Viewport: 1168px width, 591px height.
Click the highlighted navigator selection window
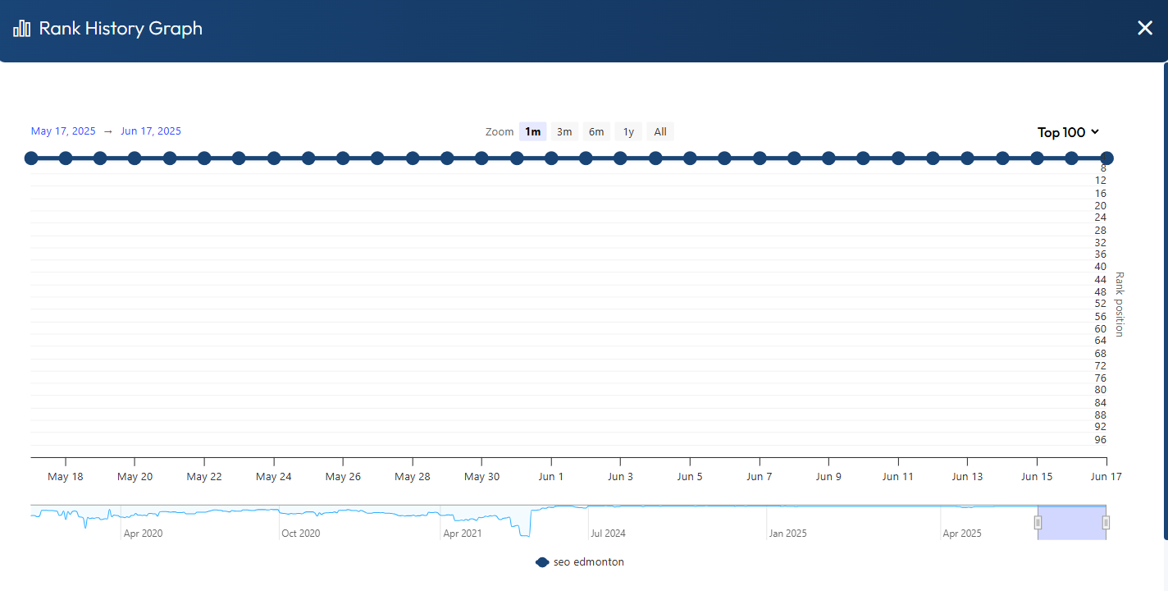pos(1072,523)
